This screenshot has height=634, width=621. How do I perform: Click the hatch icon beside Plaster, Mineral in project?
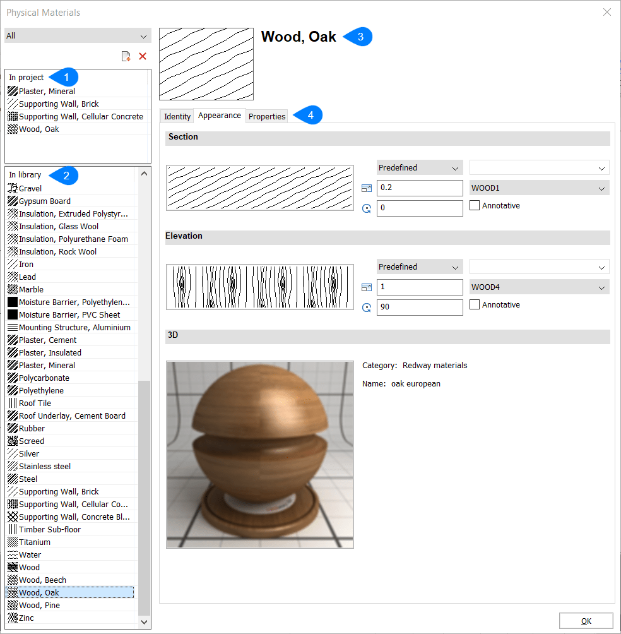(13, 91)
